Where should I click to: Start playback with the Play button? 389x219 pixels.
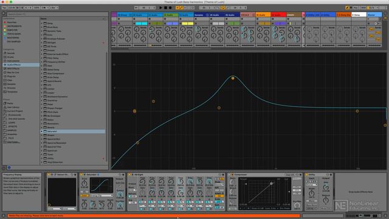[x=160, y=8]
